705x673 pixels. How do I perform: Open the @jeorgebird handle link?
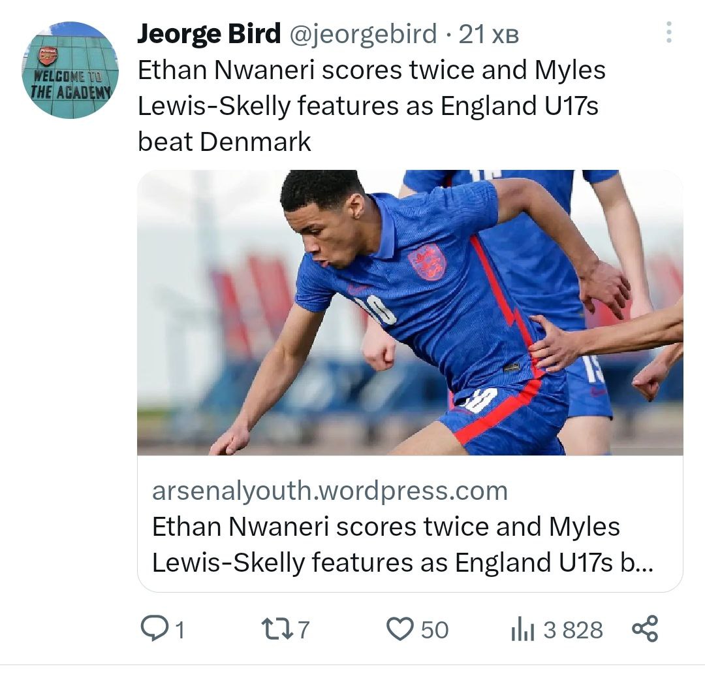pyautogui.click(x=362, y=34)
